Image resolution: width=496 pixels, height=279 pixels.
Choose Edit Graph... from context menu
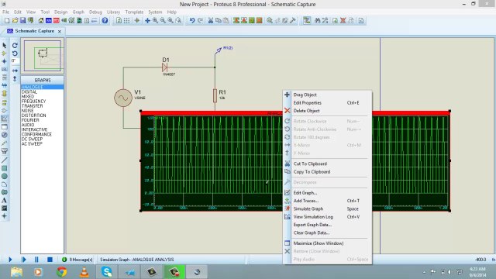click(x=327, y=193)
